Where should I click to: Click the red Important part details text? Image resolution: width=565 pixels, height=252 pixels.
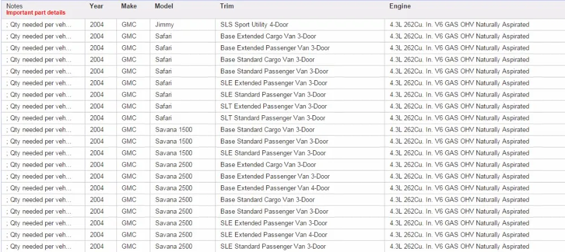[x=36, y=12]
